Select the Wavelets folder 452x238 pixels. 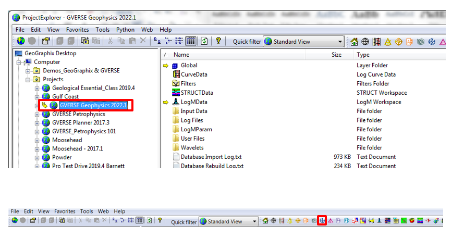pyautogui.click(x=192, y=148)
